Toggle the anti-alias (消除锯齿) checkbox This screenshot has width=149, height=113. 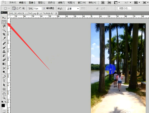(44, 8)
